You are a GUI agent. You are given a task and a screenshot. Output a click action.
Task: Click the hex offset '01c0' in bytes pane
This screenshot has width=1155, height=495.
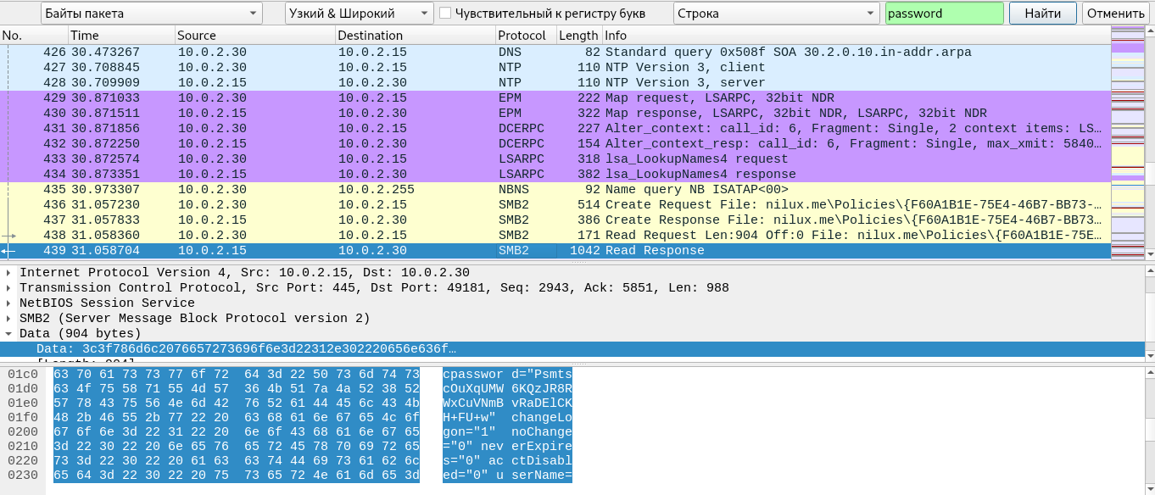21,375
